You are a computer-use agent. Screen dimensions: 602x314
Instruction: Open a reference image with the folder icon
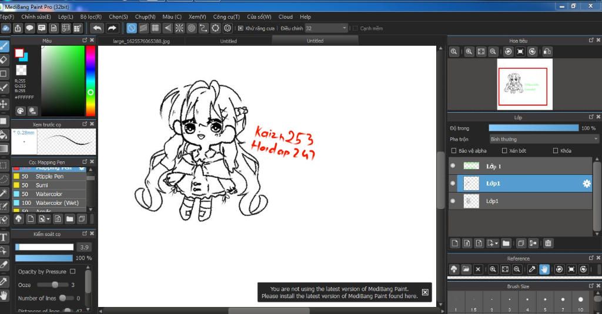tap(466, 269)
